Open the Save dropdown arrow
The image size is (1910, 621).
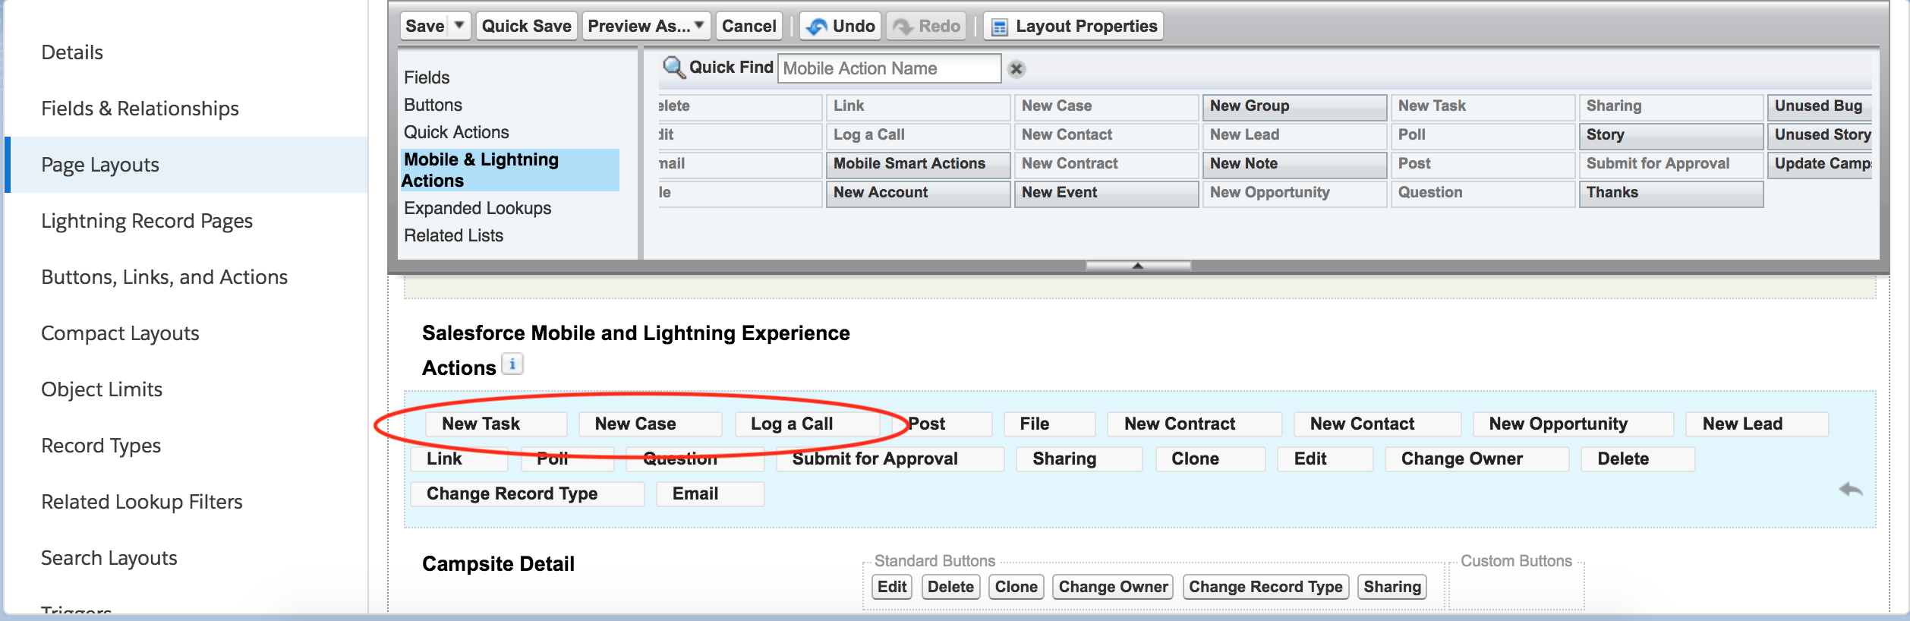click(x=459, y=26)
